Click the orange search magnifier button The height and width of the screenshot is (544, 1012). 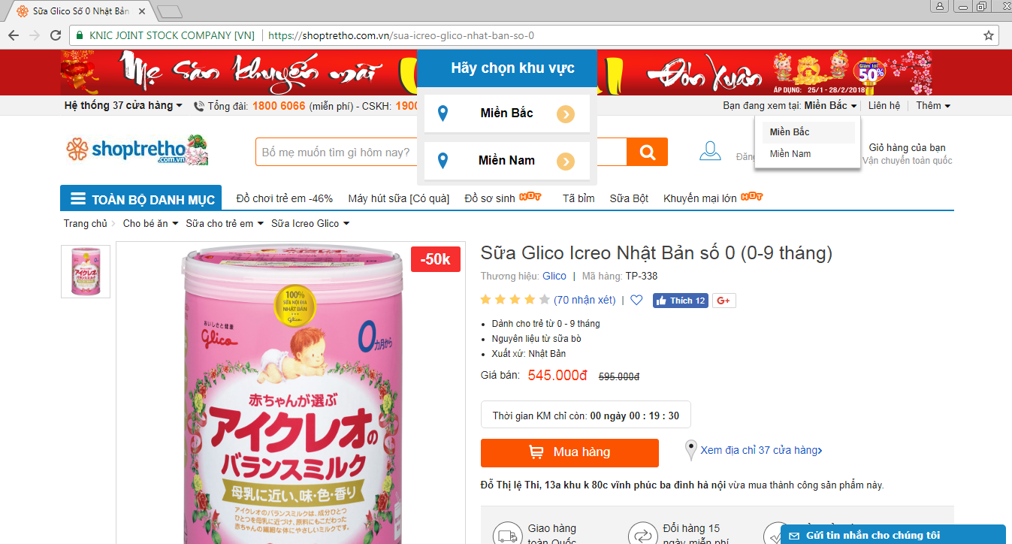(x=647, y=152)
